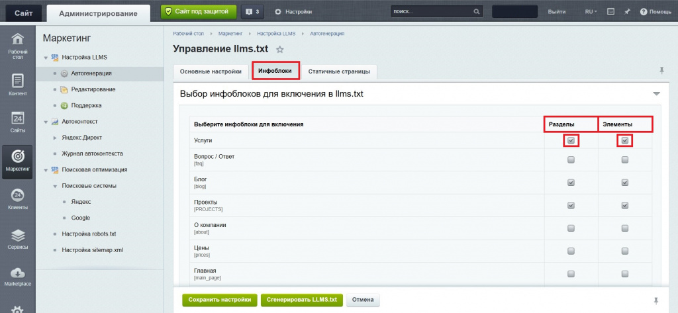Open the Контент sidebar section

tap(18, 85)
